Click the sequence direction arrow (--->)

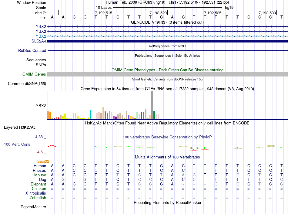(x=43, y=18)
